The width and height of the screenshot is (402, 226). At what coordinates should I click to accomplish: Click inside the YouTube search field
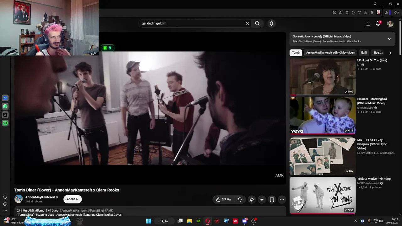[x=192, y=24]
